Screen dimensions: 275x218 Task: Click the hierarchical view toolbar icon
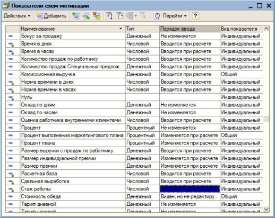tap(109, 16)
